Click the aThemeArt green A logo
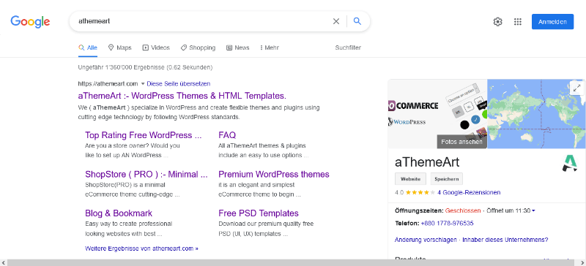The height and width of the screenshot is (266, 586). click(x=570, y=164)
